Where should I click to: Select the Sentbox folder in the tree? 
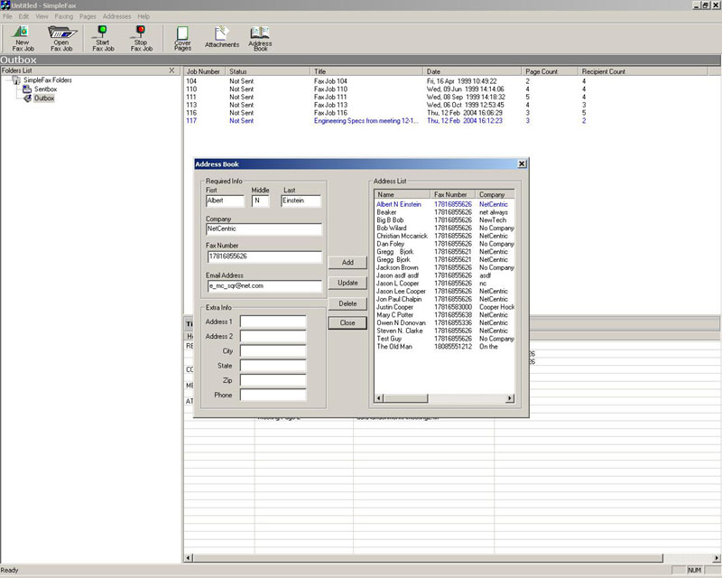click(45, 89)
